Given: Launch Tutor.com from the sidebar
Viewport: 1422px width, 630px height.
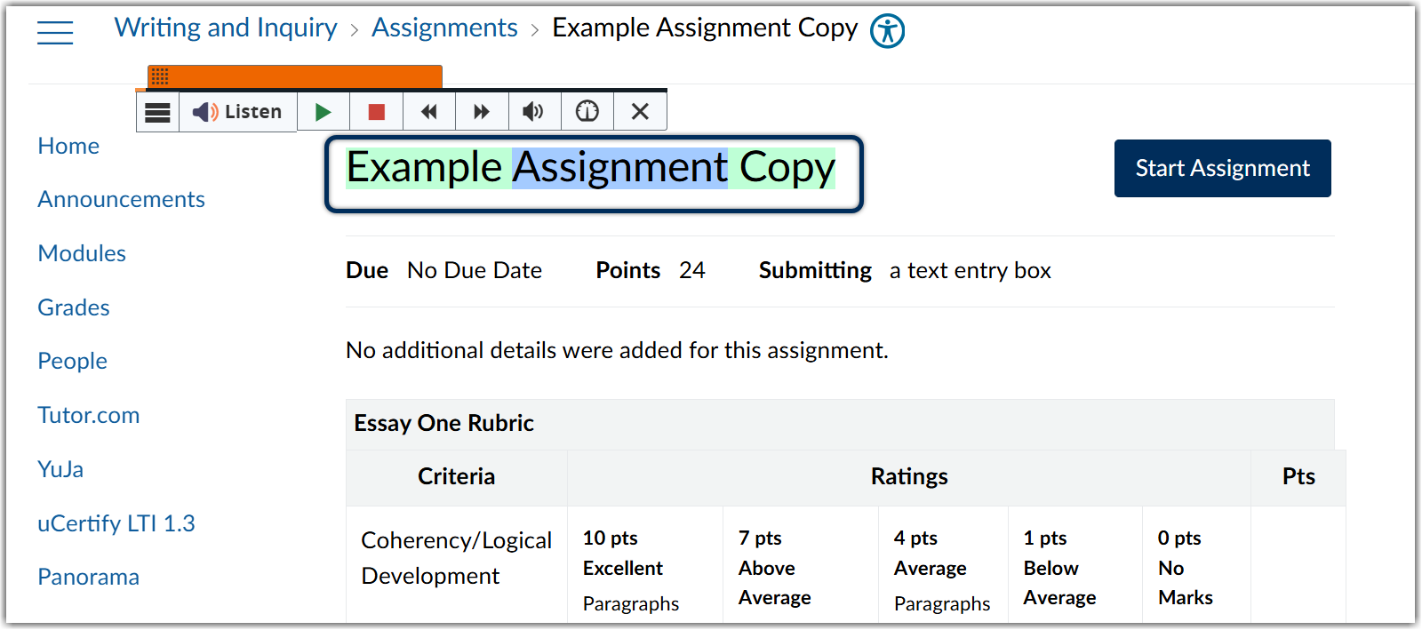Looking at the screenshot, I should 88,415.
